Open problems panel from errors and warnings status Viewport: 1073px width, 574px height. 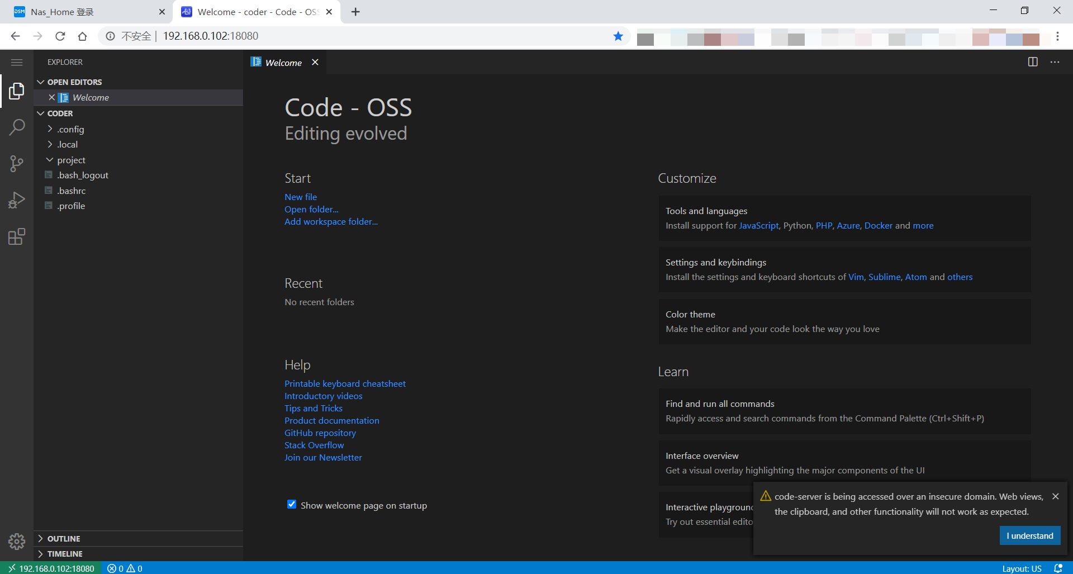point(125,568)
